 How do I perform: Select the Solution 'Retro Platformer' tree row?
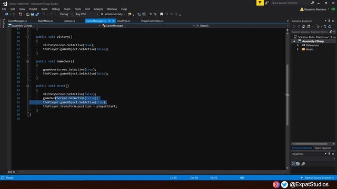tap(314, 37)
